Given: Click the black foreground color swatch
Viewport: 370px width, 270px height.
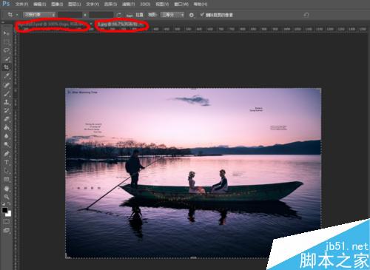Looking at the screenshot, I should [4, 210].
